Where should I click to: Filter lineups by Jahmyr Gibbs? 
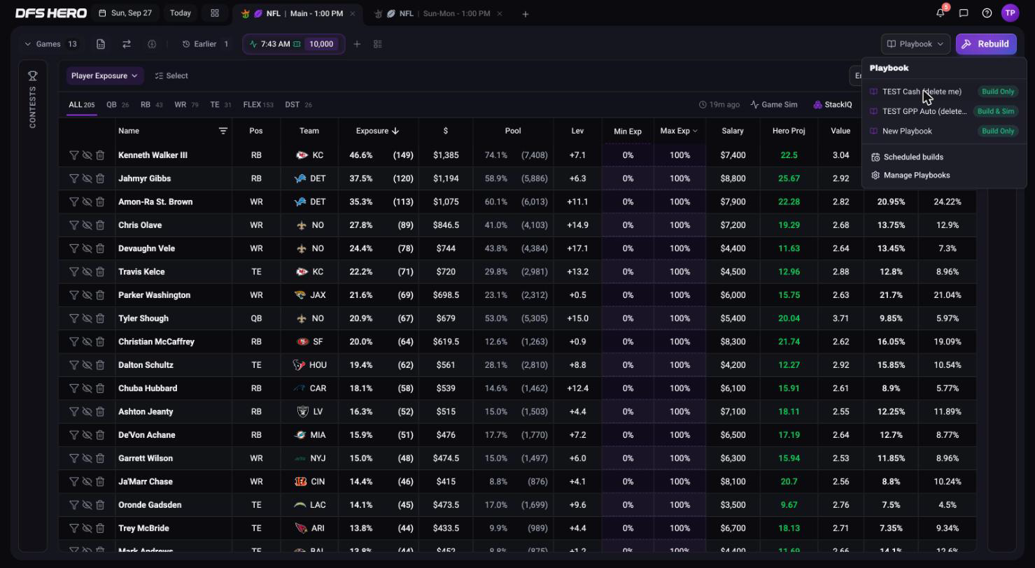click(x=73, y=178)
